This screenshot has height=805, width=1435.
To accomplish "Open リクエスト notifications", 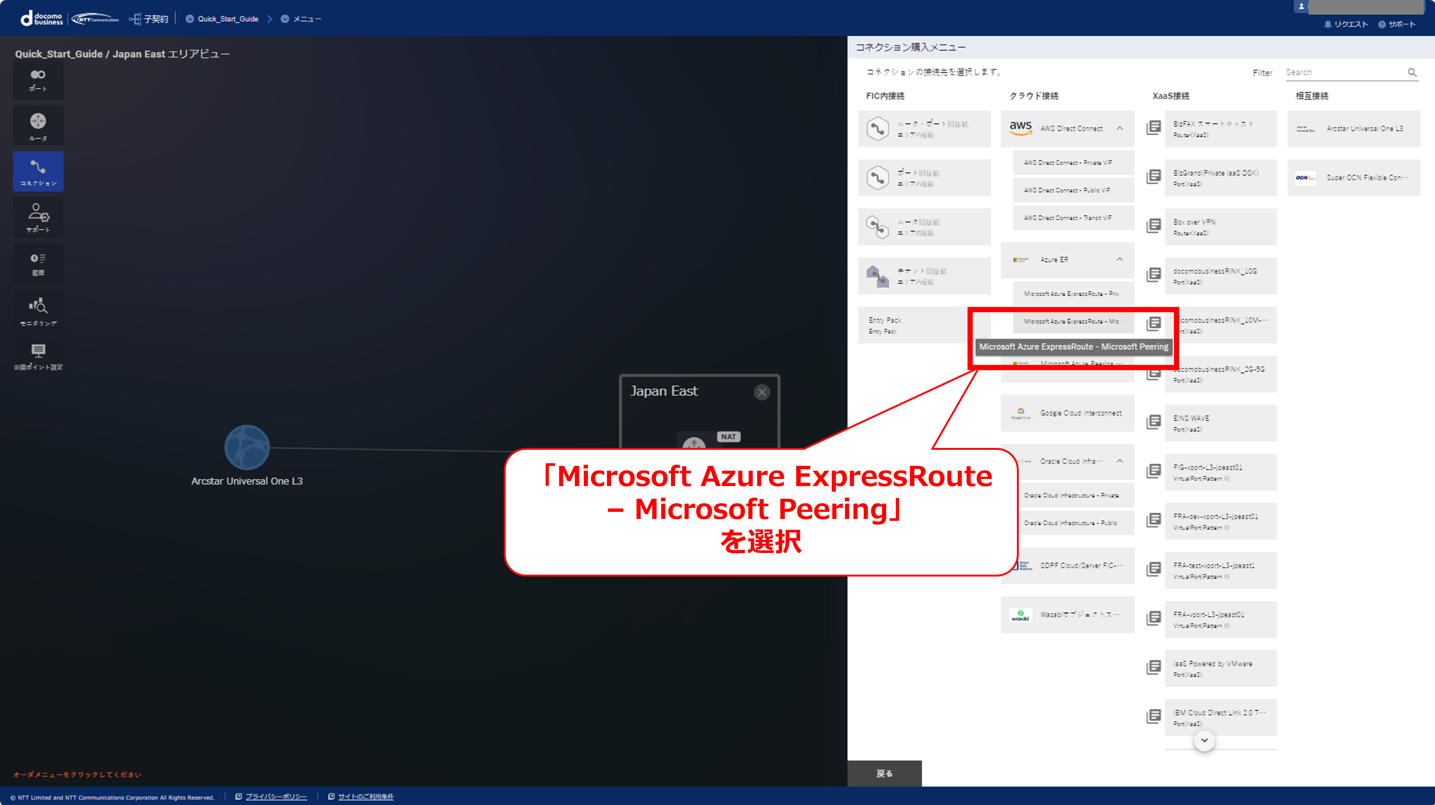I will (1345, 24).
